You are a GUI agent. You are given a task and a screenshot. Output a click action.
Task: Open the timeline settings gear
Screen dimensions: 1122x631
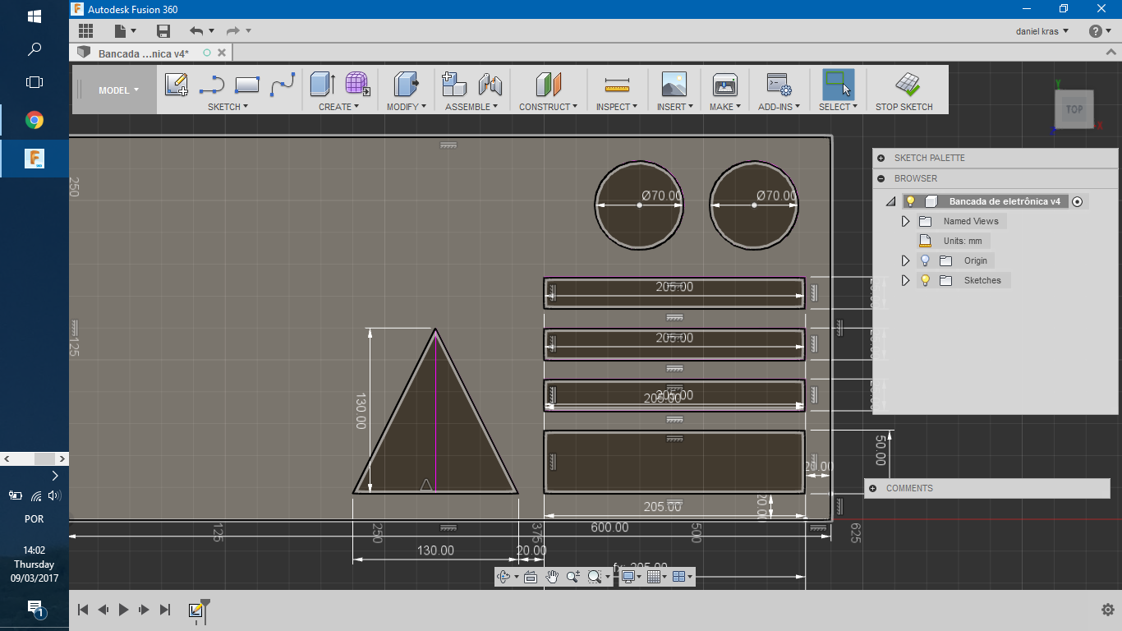[x=1107, y=610]
